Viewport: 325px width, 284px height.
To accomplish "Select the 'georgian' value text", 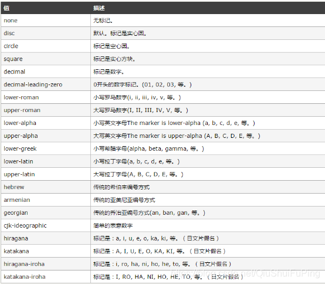I will pyautogui.click(x=16, y=213).
